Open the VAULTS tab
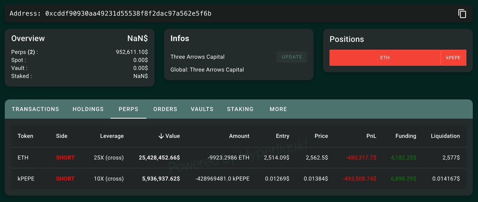This screenshot has height=202, width=478. tap(202, 109)
